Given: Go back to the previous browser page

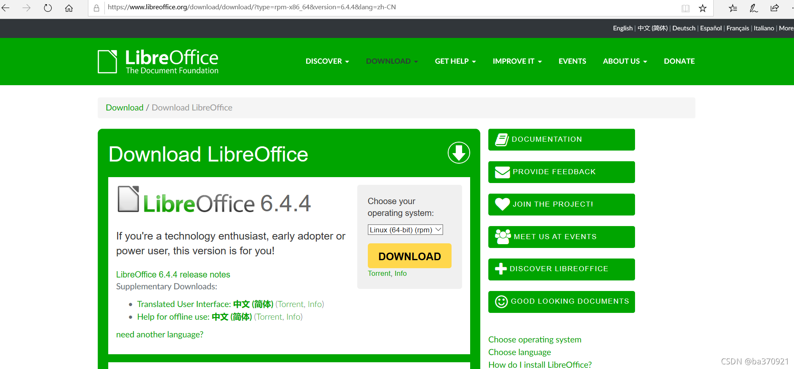Looking at the screenshot, I should (5, 8).
